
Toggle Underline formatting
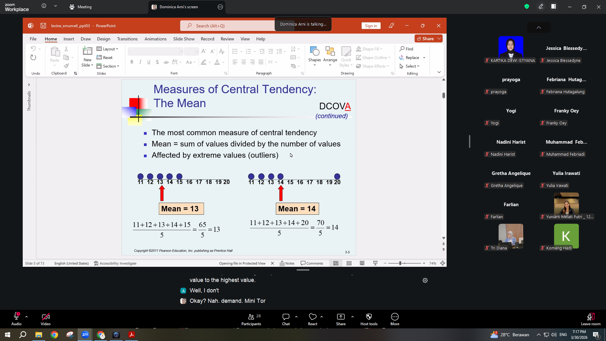tap(149, 62)
